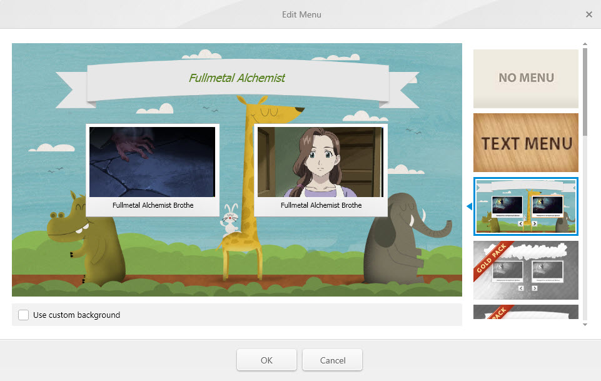The height and width of the screenshot is (381, 601).
Task: Close the Edit Menu dialog
Action: coord(588,14)
